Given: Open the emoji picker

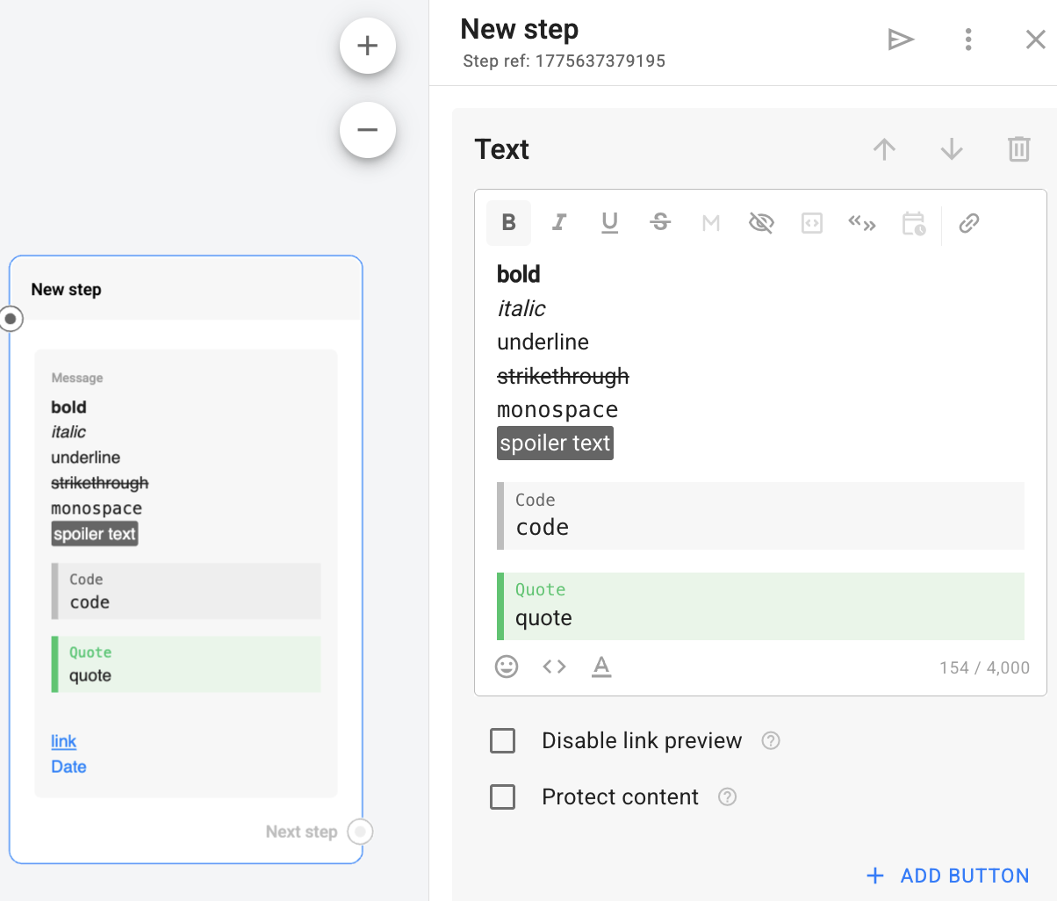Looking at the screenshot, I should coord(507,667).
